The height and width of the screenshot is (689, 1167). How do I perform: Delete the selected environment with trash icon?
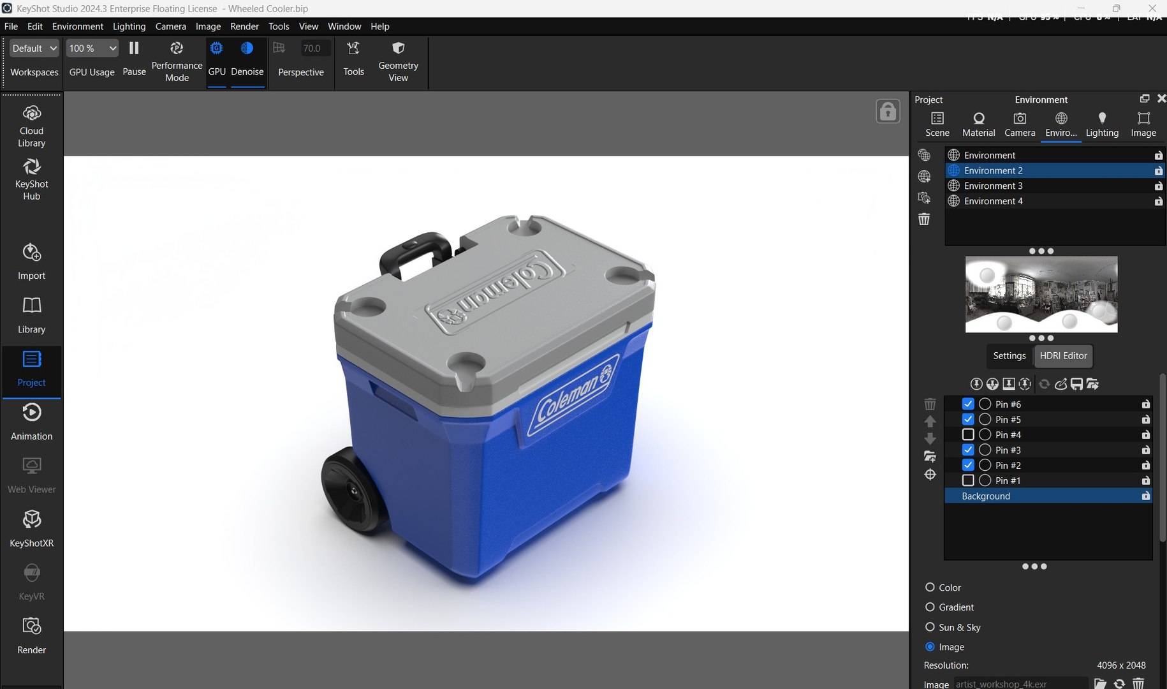pyautogui.click(x=924, y=219)
